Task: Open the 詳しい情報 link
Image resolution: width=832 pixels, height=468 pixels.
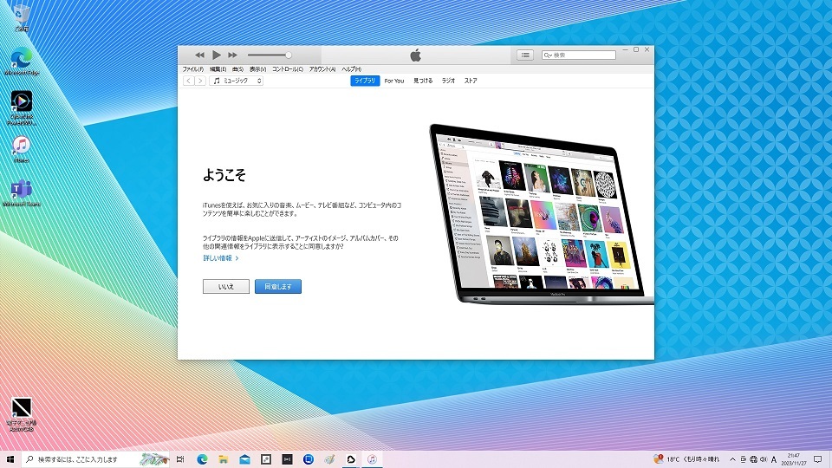Action: click(x=221, y=258)
